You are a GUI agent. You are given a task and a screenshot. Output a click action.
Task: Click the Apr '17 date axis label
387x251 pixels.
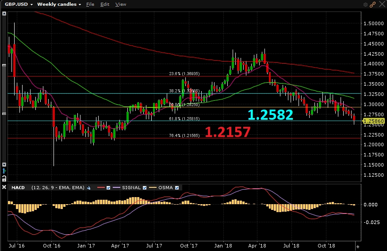coord(120,246)
